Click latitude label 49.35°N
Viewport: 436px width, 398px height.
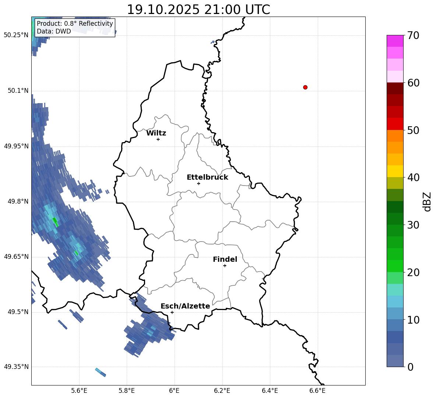coord(16,367)
